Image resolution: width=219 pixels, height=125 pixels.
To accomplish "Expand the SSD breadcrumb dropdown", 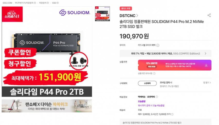I will pos(58,3).
